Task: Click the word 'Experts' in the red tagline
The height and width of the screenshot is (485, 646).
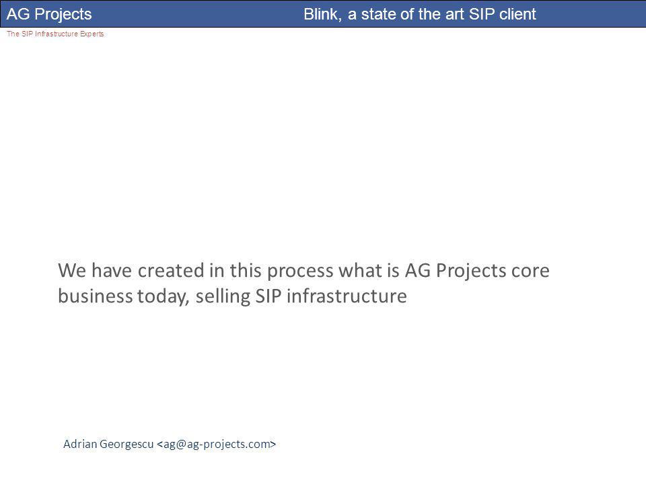Action: point(92,34)
